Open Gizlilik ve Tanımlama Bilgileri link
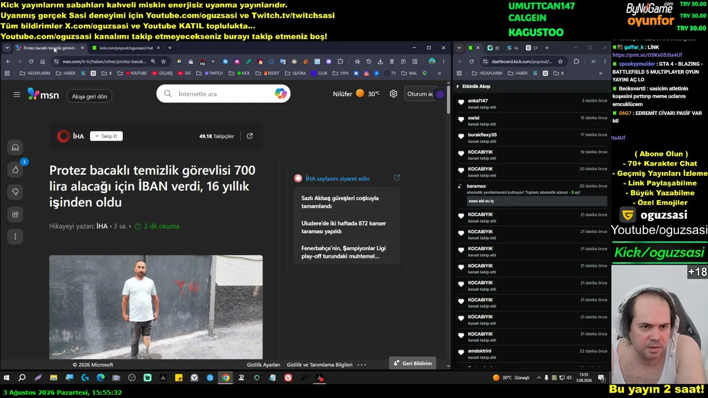 click(319, 365)
